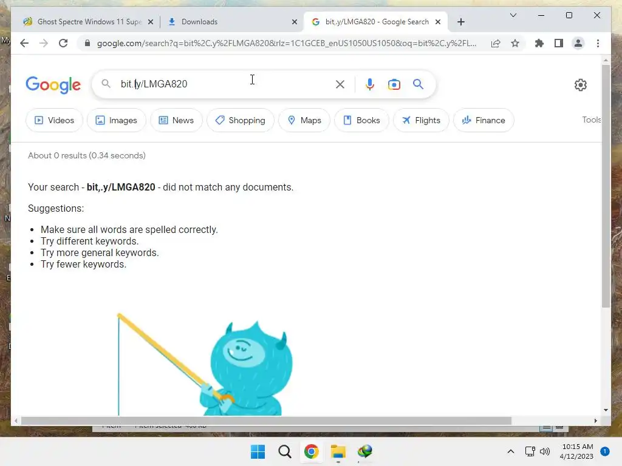Clear the search query with the X
This screenshot has height=466, width=622.
pyautogui.click(x=340, y=84)
